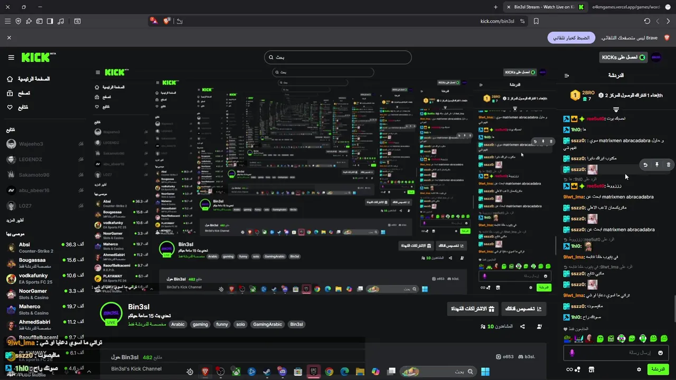This screenshot has width=676, height=380.
Task: Open a new browser tab with plus
Action: pyautogui.click(x=495, y=7)
